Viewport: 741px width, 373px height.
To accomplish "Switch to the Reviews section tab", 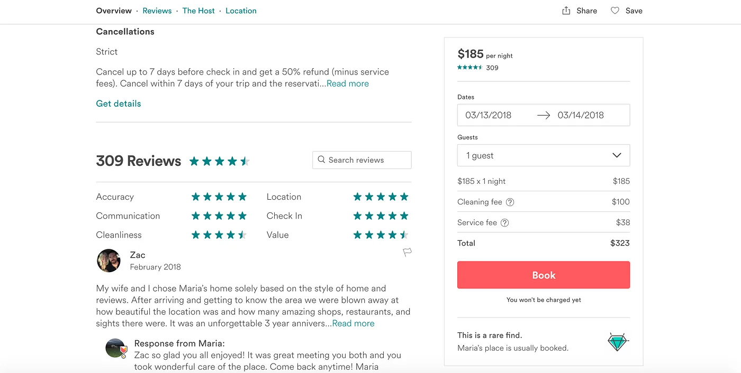I will (157, 11).
